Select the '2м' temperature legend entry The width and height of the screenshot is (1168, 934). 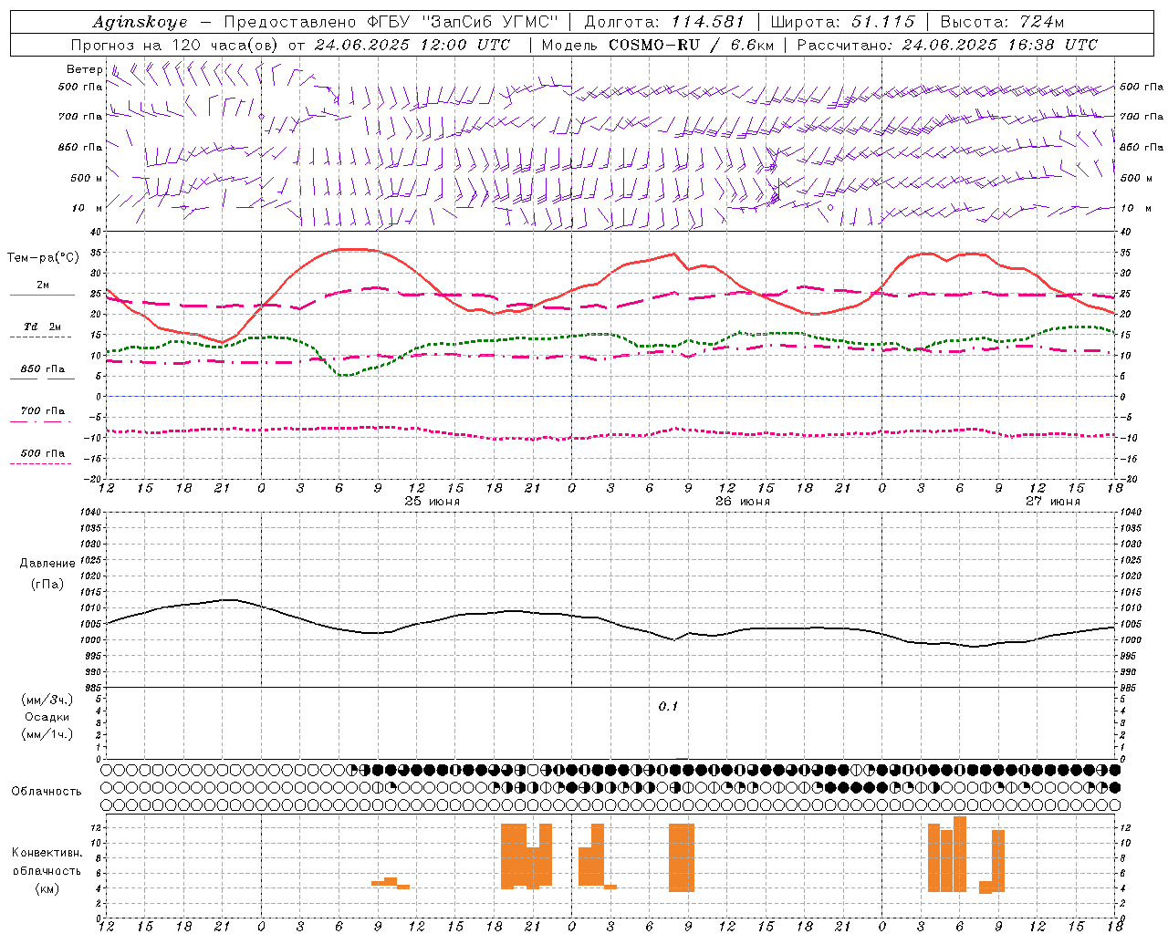click(43, 285)
